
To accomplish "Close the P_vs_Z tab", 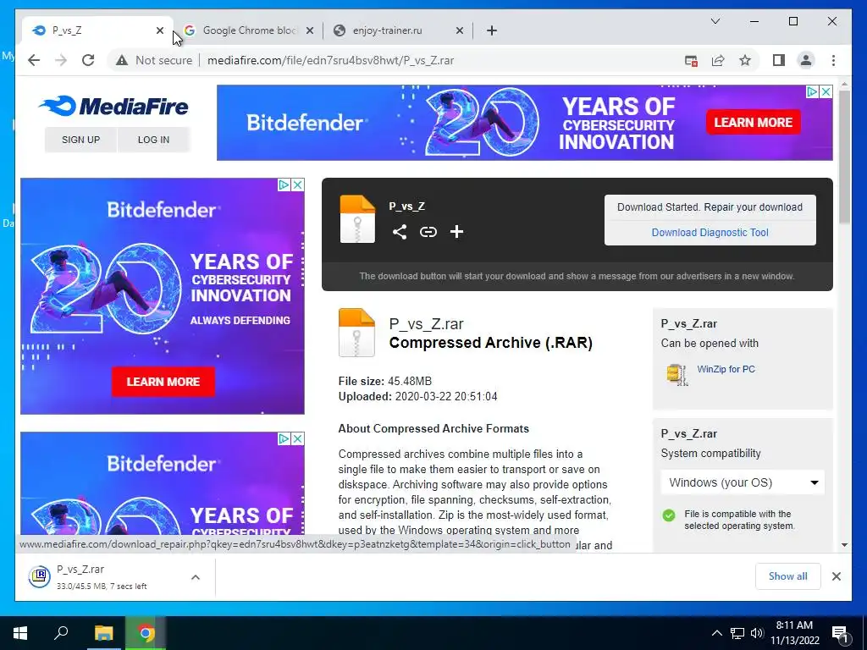I will pos(160,30).
